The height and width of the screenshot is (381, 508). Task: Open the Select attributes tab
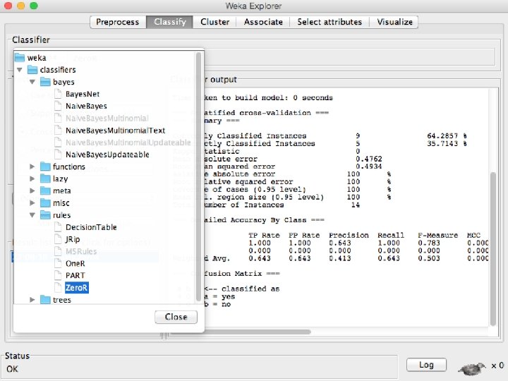point(329,22)
